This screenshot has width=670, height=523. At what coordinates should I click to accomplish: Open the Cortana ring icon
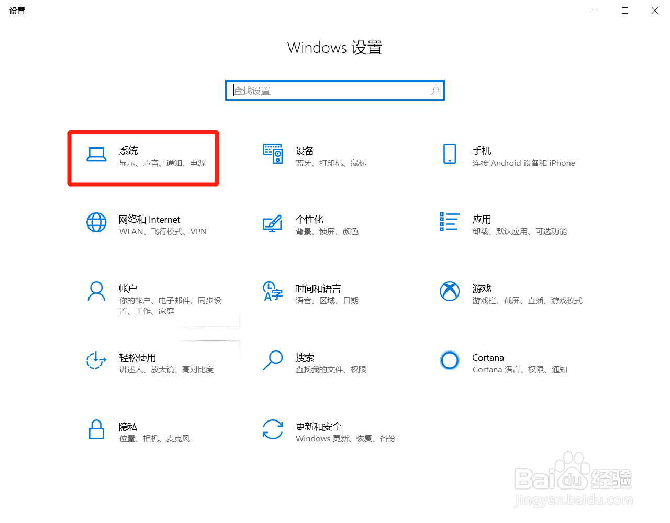click(x=450, y=360)
